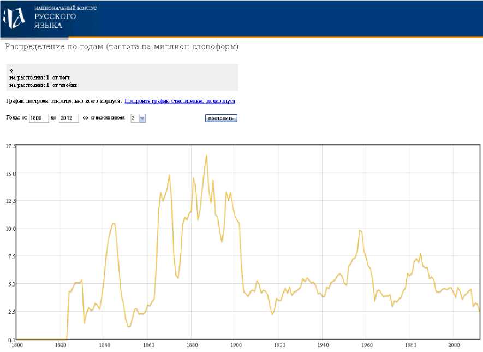Click the end year field showing 2012
The image size is (483, 352).
tap(69, 118)
